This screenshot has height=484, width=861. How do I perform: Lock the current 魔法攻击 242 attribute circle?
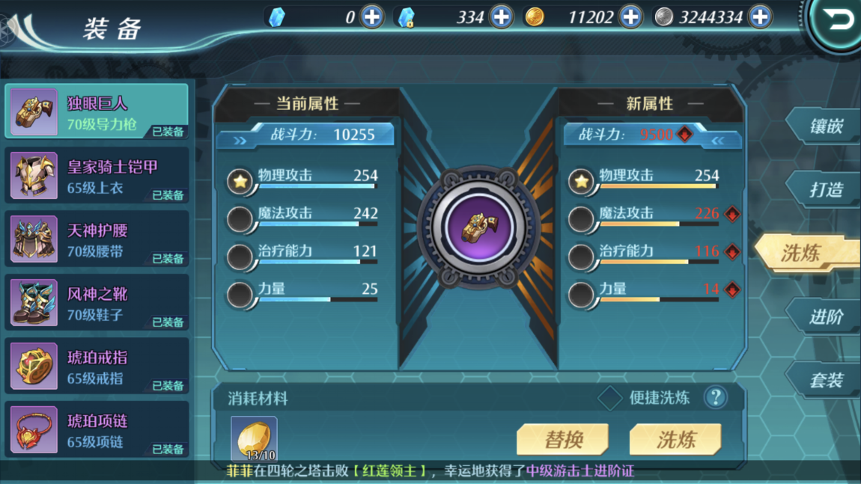click(240, 219)
